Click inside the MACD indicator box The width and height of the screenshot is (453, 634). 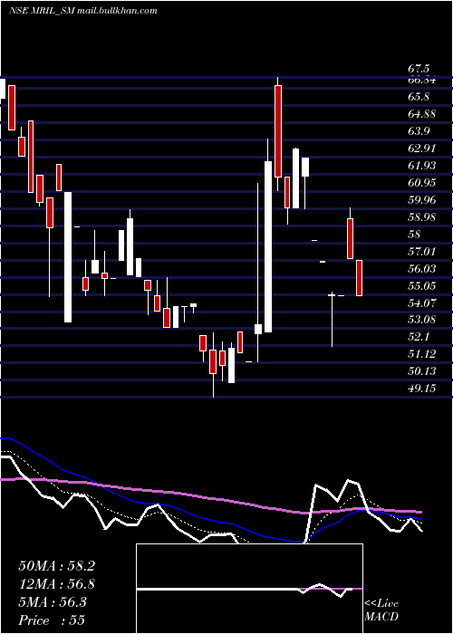point(249,589)
